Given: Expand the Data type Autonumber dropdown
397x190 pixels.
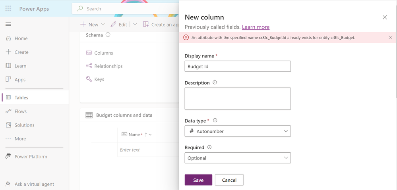Looking at the screenshot, I should (x=238, y=131).
